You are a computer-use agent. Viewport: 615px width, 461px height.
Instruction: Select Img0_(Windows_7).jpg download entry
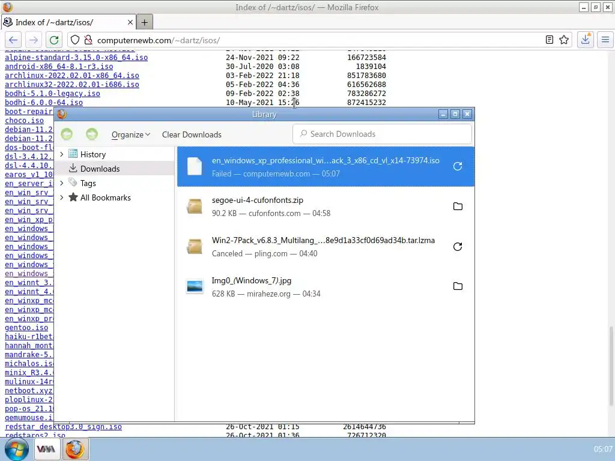click(326, 286)
